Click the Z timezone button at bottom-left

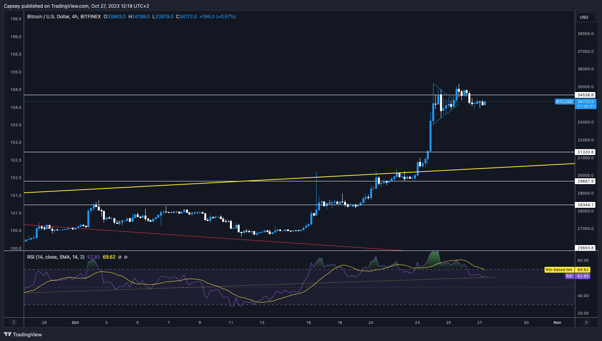click(x=14, y=322)
